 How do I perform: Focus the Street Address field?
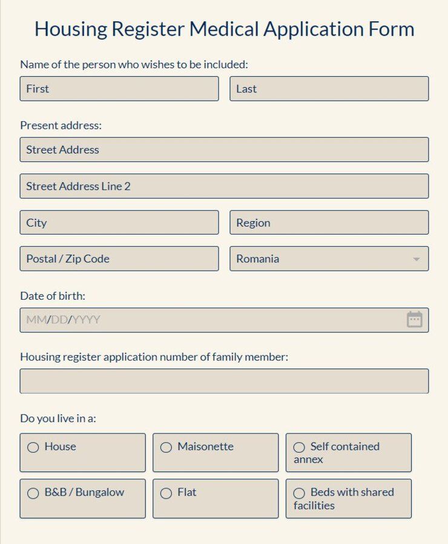coord(224,149)
